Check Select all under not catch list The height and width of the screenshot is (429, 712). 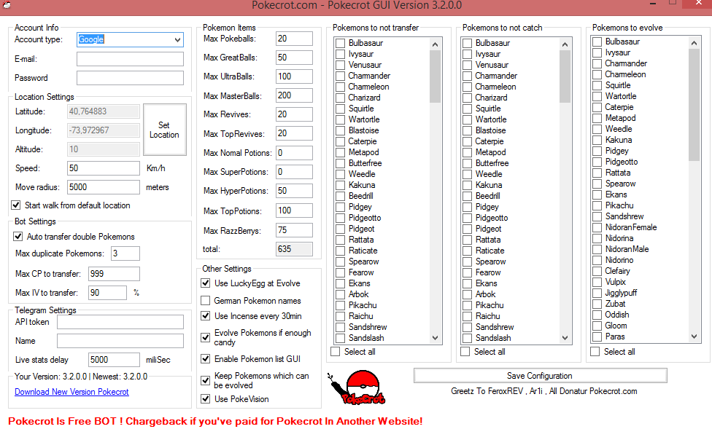465,352
